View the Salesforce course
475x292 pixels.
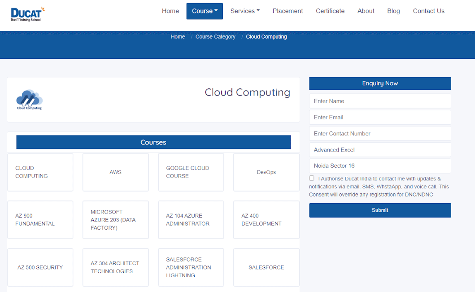tap(266, 267)
